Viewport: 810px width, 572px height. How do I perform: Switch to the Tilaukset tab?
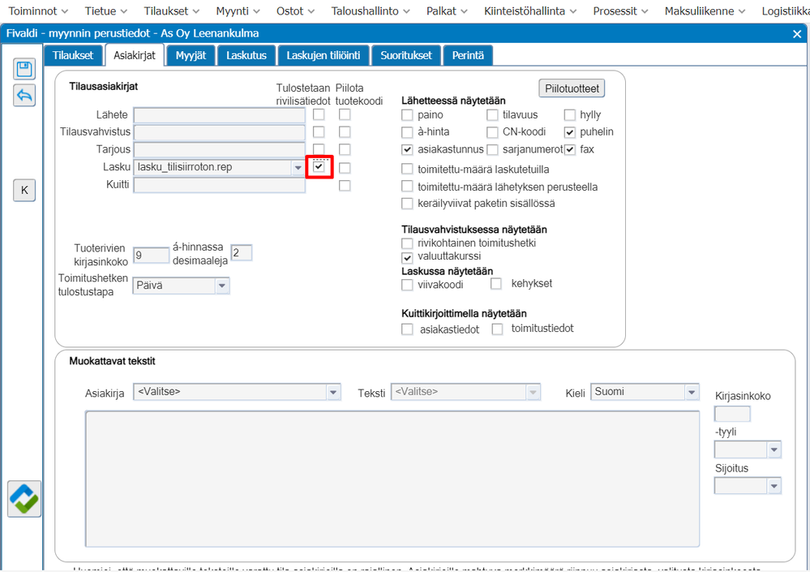tap(73, 55)
